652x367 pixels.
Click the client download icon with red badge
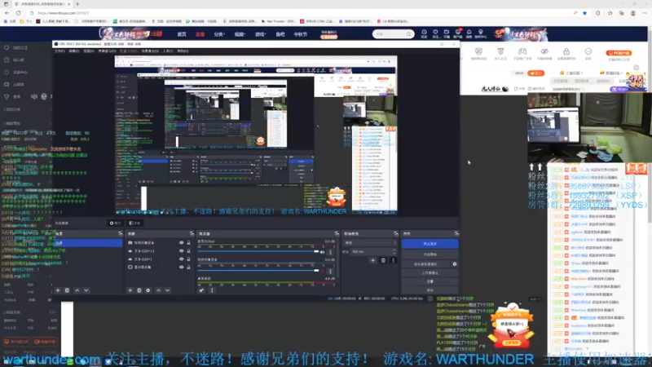coord(458,33)
